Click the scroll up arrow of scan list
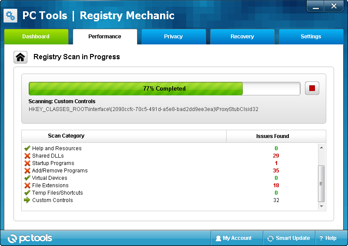 point(321,148)
